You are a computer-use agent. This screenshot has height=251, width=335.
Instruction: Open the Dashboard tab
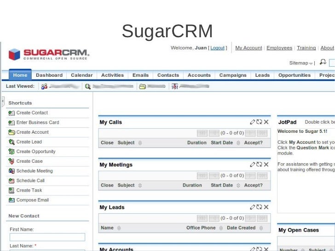(x=49, y=75)
